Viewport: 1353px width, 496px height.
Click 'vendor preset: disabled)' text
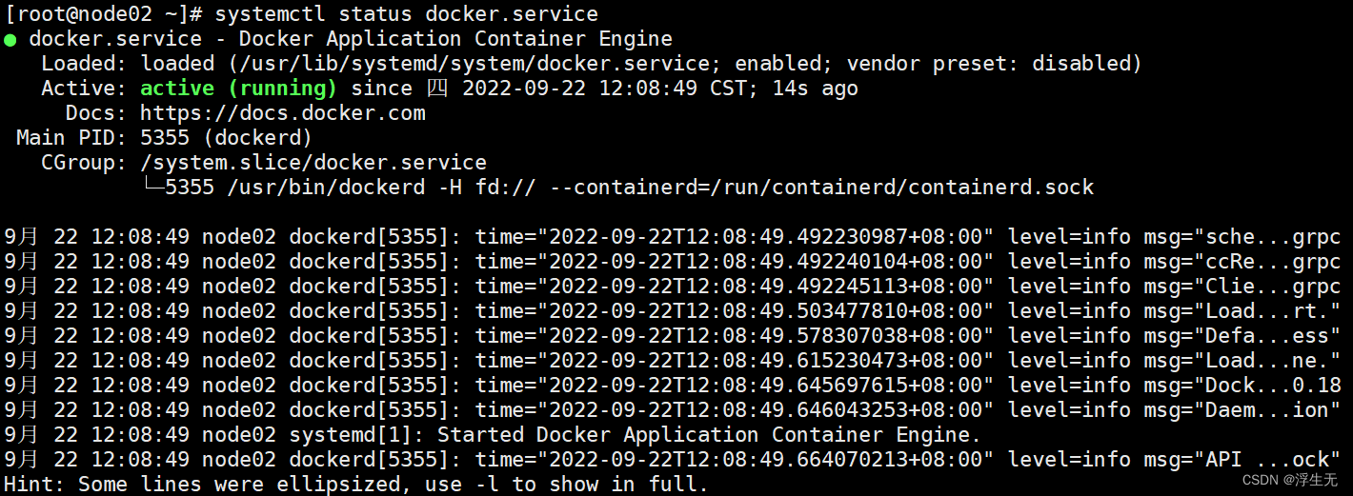(995, 64)
